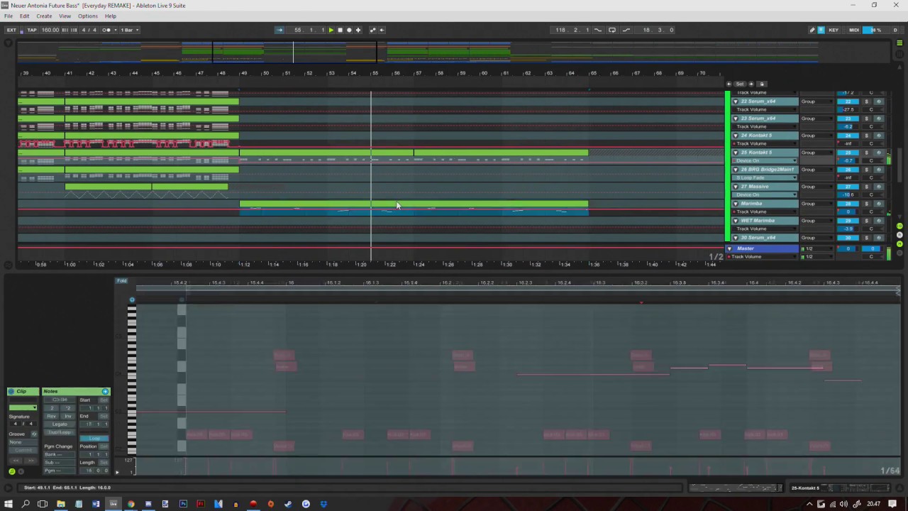
Task: Solo the 22 Serum_x64 track
Action: tap(866, 101)
